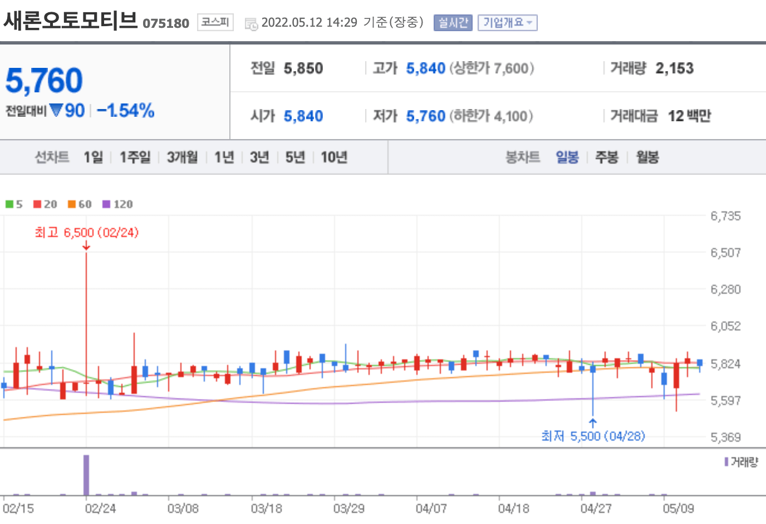Click the 하한가 4,100 text
The width and height of the screenshot is (766, 524).
492,116
